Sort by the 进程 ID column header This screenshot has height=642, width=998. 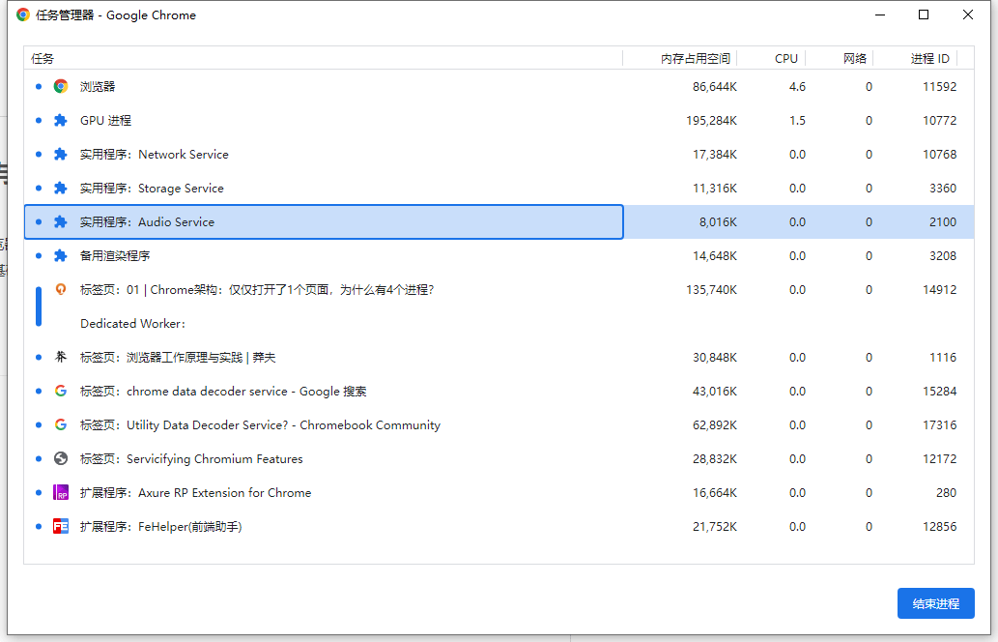point(915,59)
